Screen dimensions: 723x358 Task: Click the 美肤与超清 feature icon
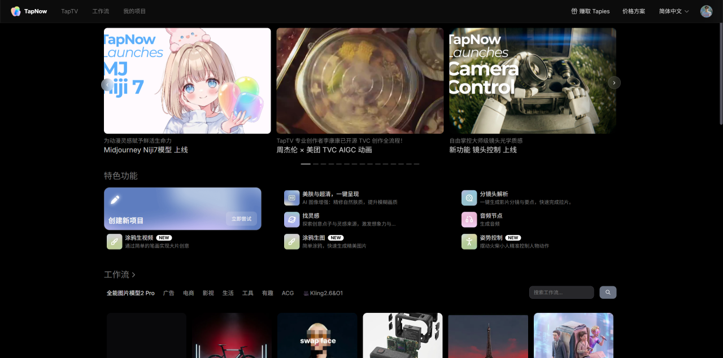pos(292,198)
